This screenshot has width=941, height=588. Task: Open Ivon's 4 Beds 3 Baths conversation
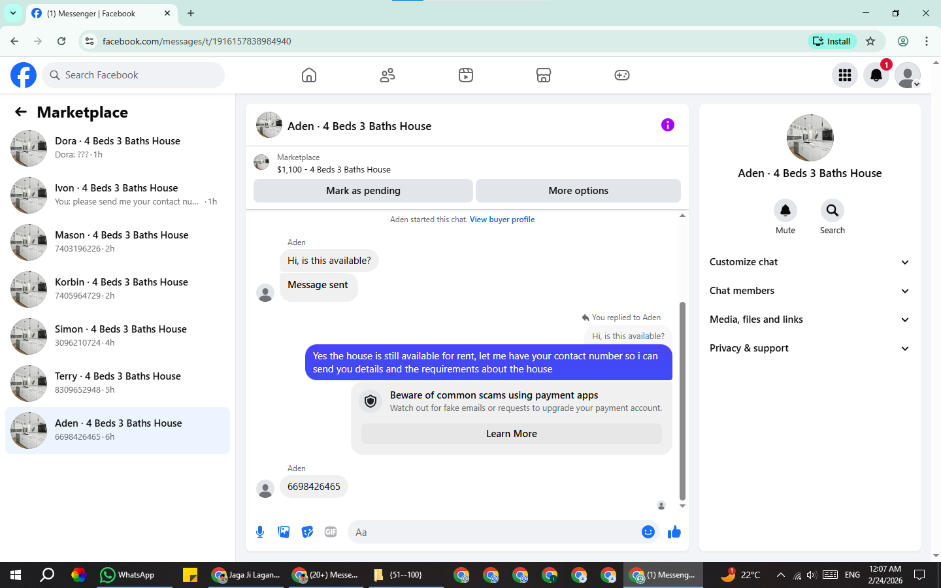(118, 195)
